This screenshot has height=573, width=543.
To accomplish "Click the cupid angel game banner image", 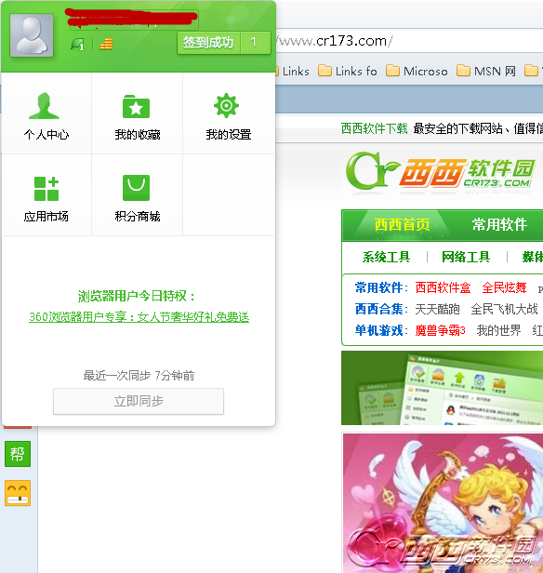I will coord(443,503).
